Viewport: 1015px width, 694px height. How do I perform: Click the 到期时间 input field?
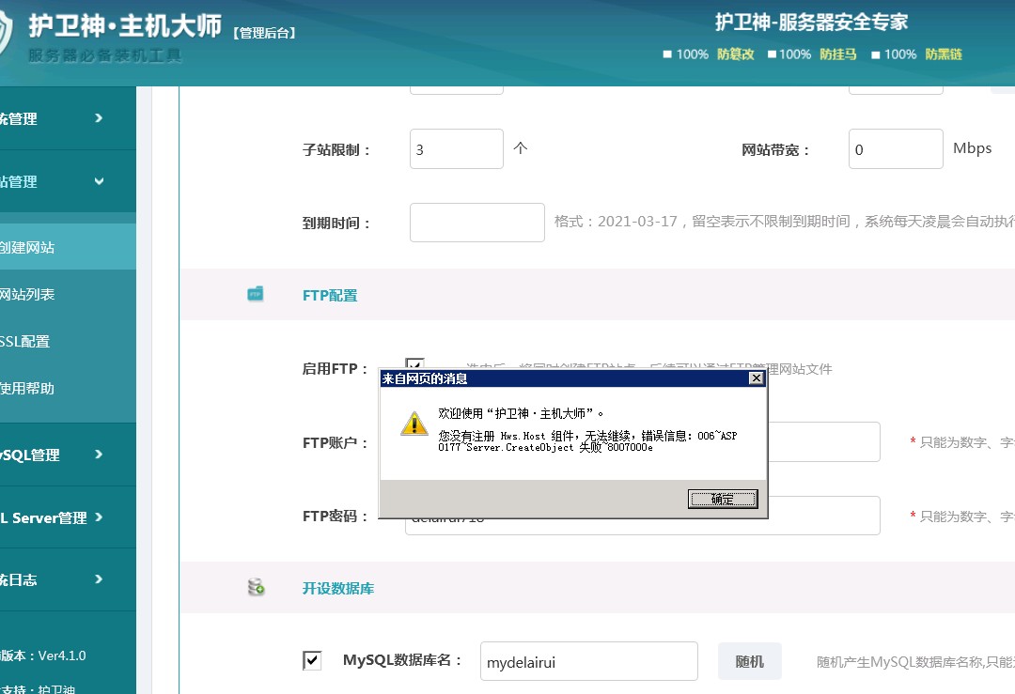476,223
